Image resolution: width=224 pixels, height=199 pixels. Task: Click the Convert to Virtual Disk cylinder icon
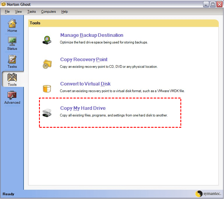point(47,89)
